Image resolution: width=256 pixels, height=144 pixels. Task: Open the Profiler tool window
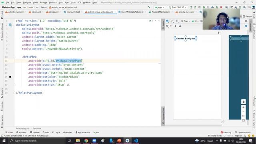pyautogui.click(x=68, y=132)
